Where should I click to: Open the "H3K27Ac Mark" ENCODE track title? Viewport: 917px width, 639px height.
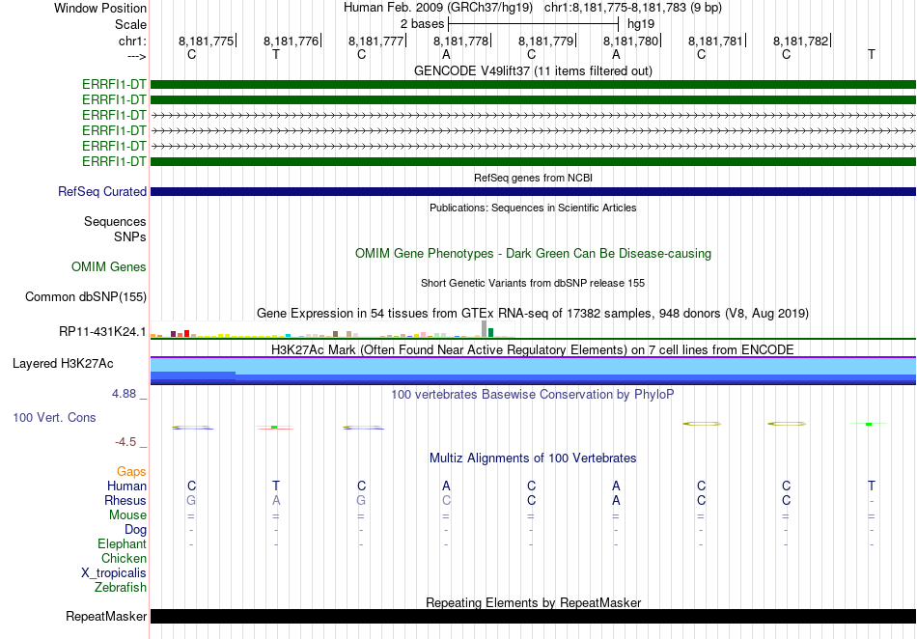coord(533,350)
